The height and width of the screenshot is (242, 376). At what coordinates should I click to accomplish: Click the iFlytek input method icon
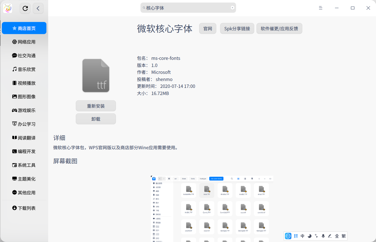point(288,236)
